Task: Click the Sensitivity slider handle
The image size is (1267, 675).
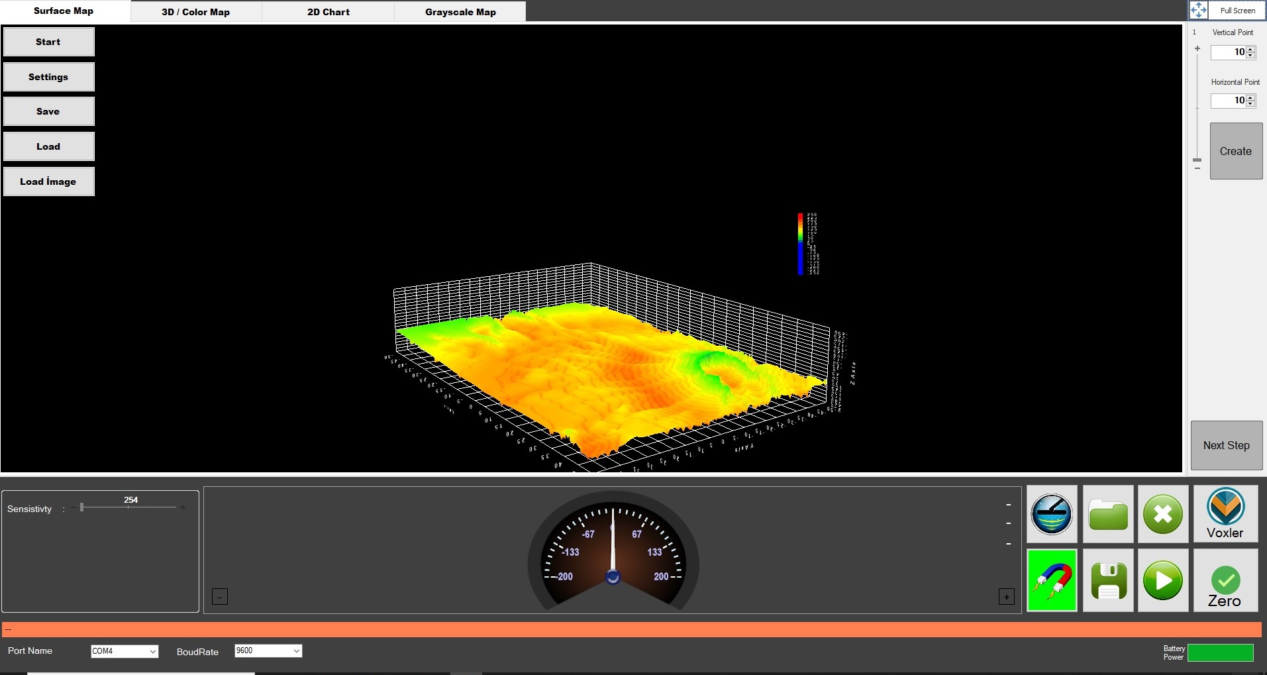Action: point(81,507)
